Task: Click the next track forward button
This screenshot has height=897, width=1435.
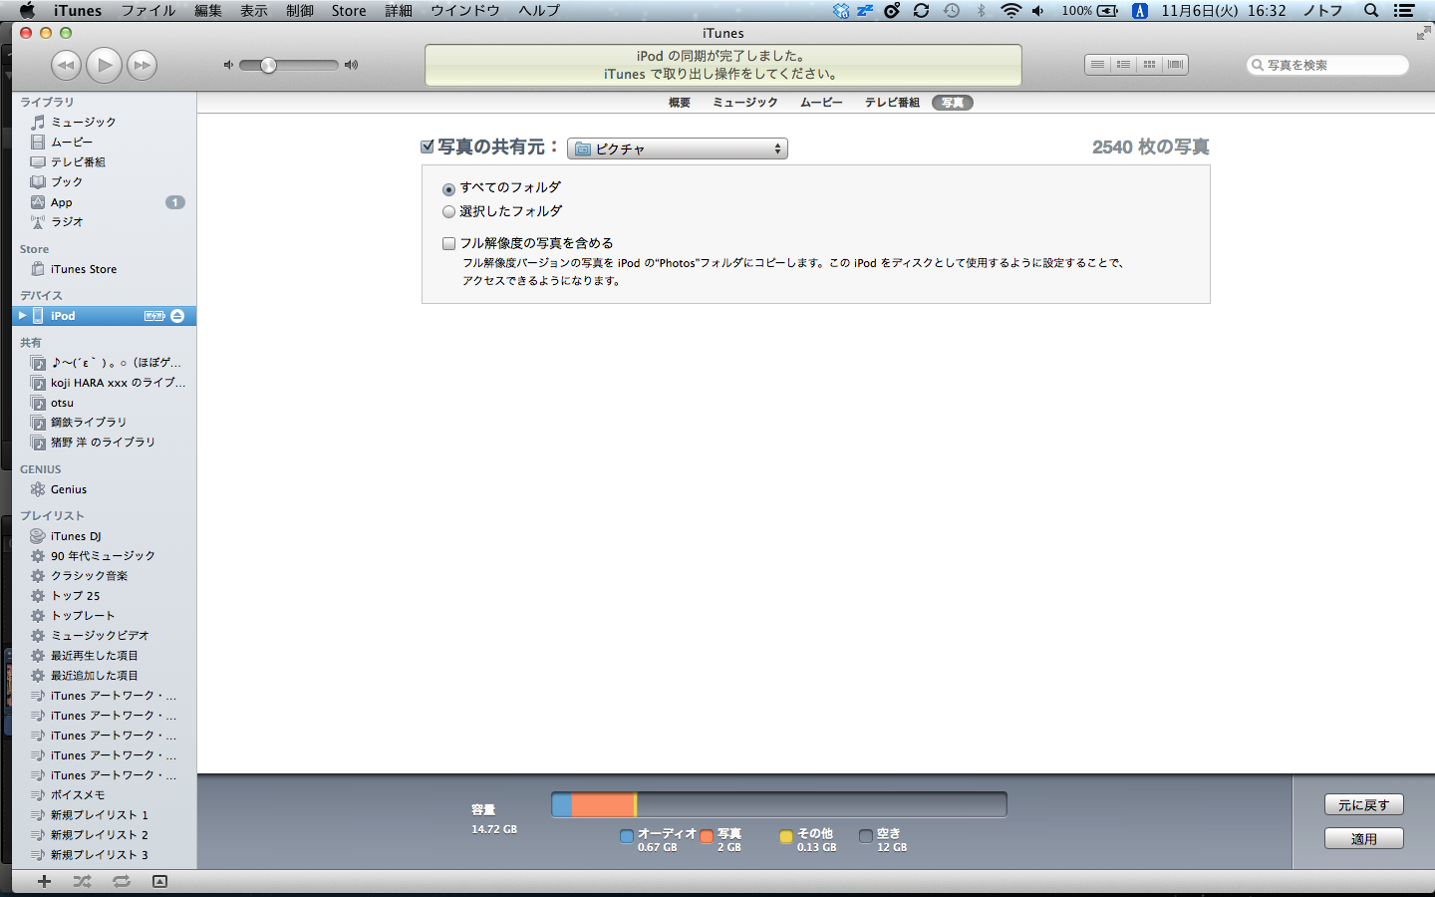Action: coord(143,65)
